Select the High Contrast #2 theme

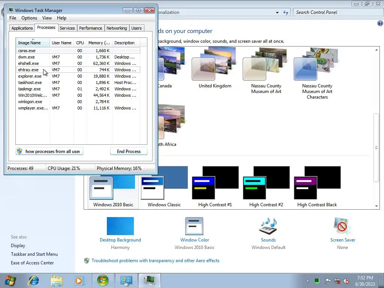(266, 187)
